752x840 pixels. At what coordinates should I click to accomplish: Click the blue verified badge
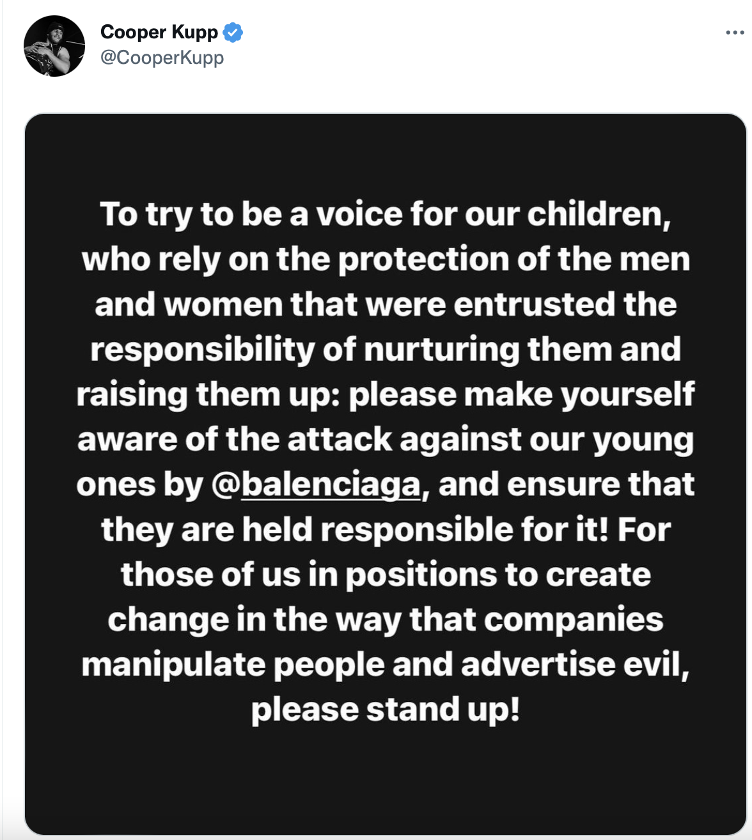[x=233, y=32]
